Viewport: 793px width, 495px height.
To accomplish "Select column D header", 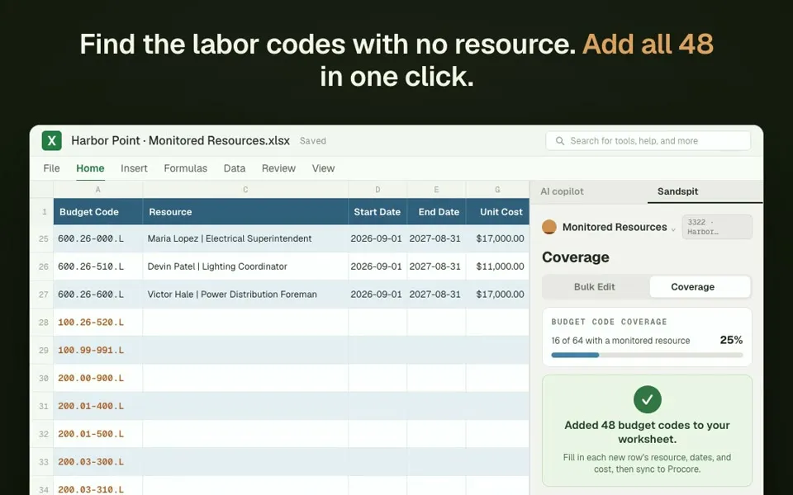I will tap(378, 190).
